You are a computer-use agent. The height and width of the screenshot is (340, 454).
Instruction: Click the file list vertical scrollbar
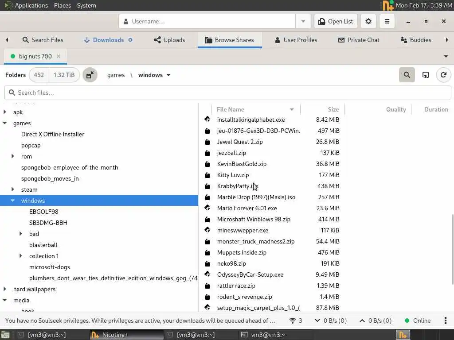coord(452,249)
